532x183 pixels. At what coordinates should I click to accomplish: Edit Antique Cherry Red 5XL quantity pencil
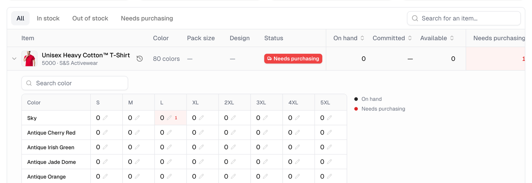click(329, 132)
